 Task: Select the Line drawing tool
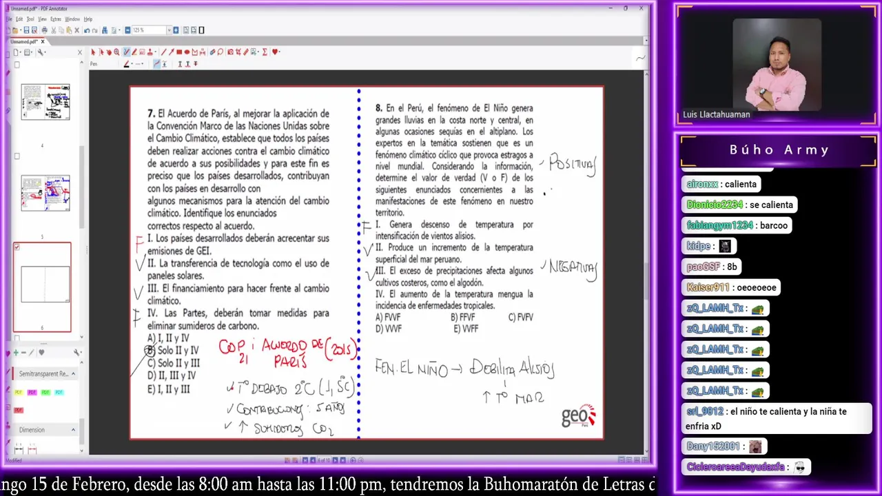(x=164, y=52)
